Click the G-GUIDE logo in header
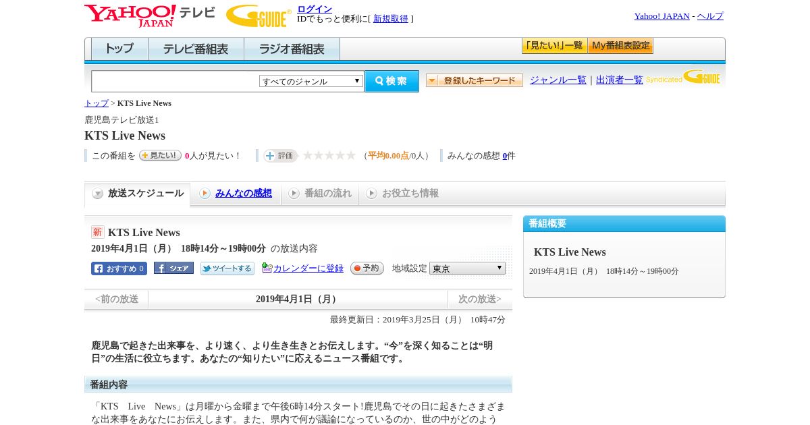 coord(259,16)
